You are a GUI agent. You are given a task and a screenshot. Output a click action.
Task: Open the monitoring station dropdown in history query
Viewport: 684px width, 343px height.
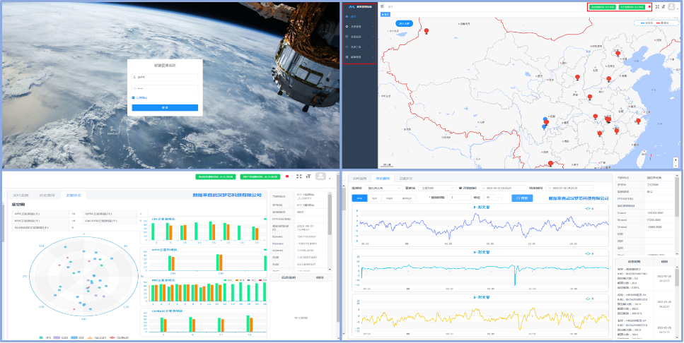pos(385,188)
